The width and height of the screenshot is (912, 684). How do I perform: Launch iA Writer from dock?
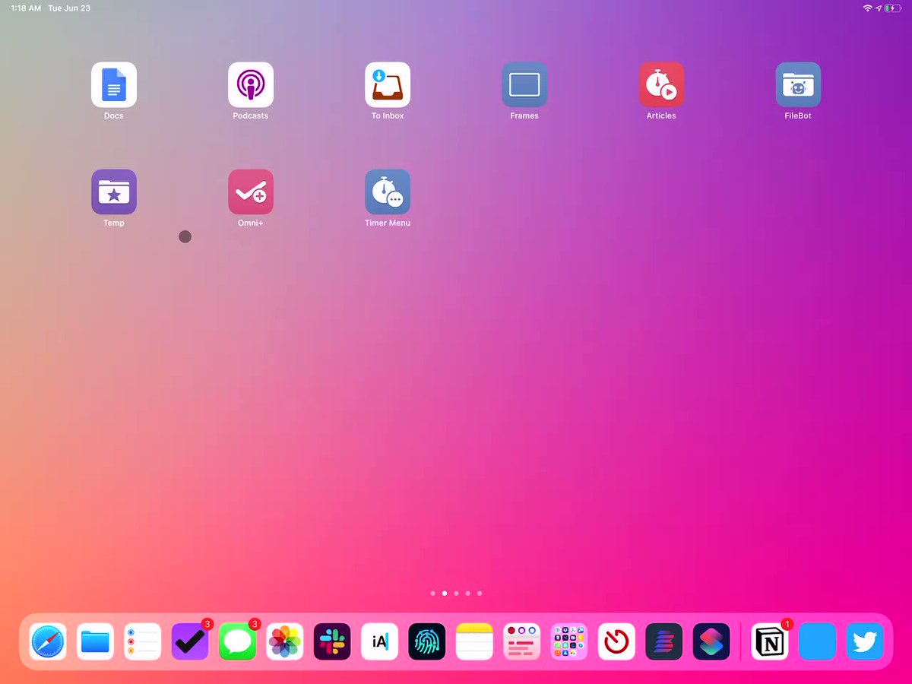[x=380, y=641]
